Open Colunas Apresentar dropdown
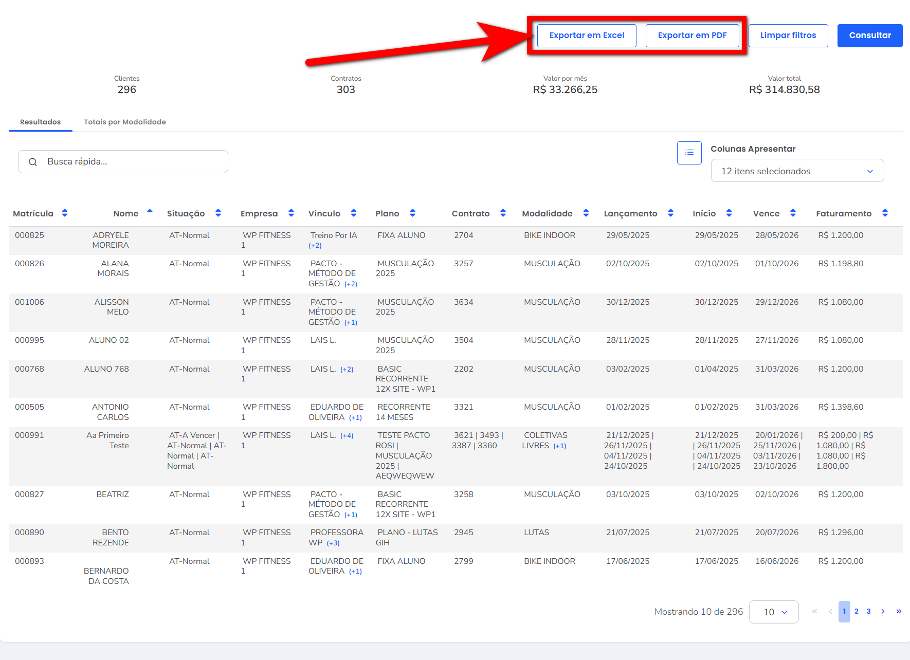The height and width of the screenshot is (660, 910). tap(797, 171)
